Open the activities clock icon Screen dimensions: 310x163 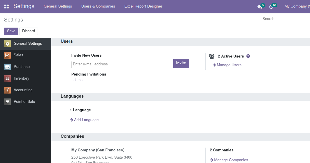pos(271,7)
